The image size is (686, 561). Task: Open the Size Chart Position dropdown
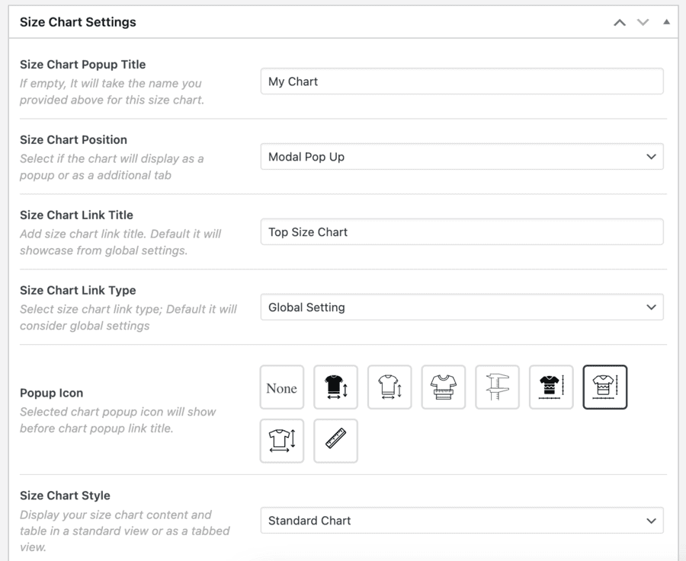[x=462, y=156]
